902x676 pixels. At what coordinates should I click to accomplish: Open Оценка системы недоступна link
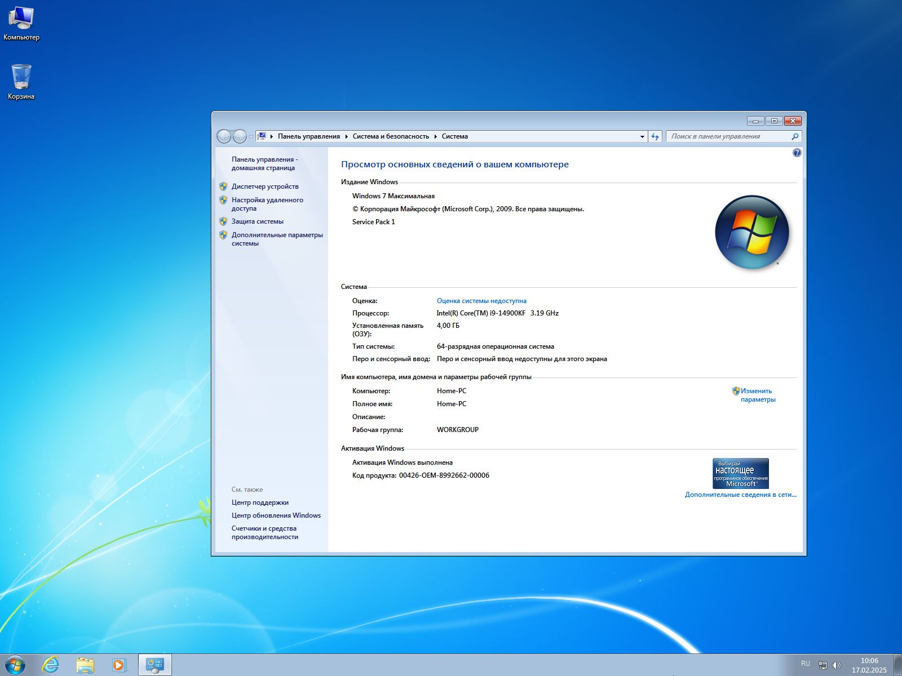480,300
